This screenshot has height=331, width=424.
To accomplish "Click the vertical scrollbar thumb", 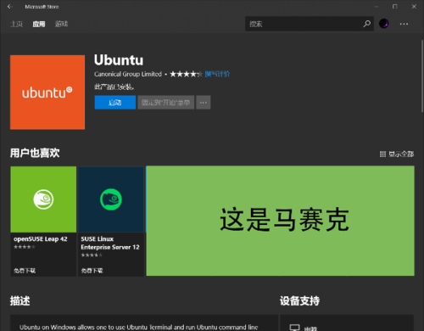I will pyautogui.click(x=422, y=76).
